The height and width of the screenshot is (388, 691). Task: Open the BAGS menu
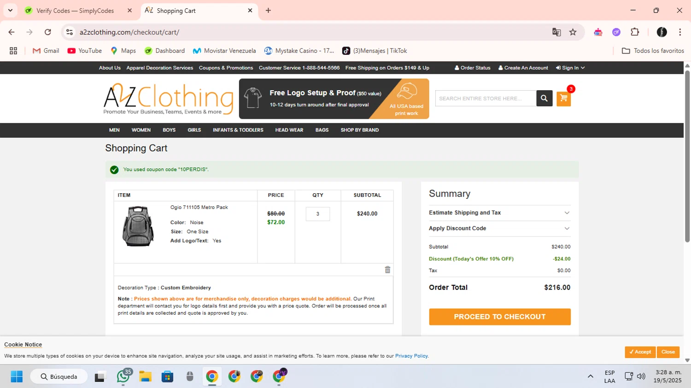coord(322,130)
